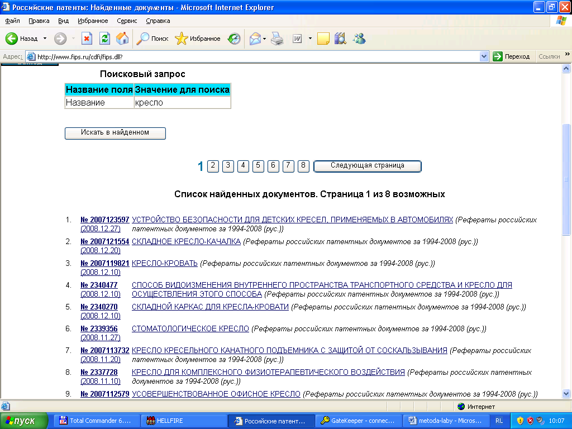Open Forward button history dropdown arrow
The height and width of the screenshot is (429, 572).
click(x=73, y=39)
